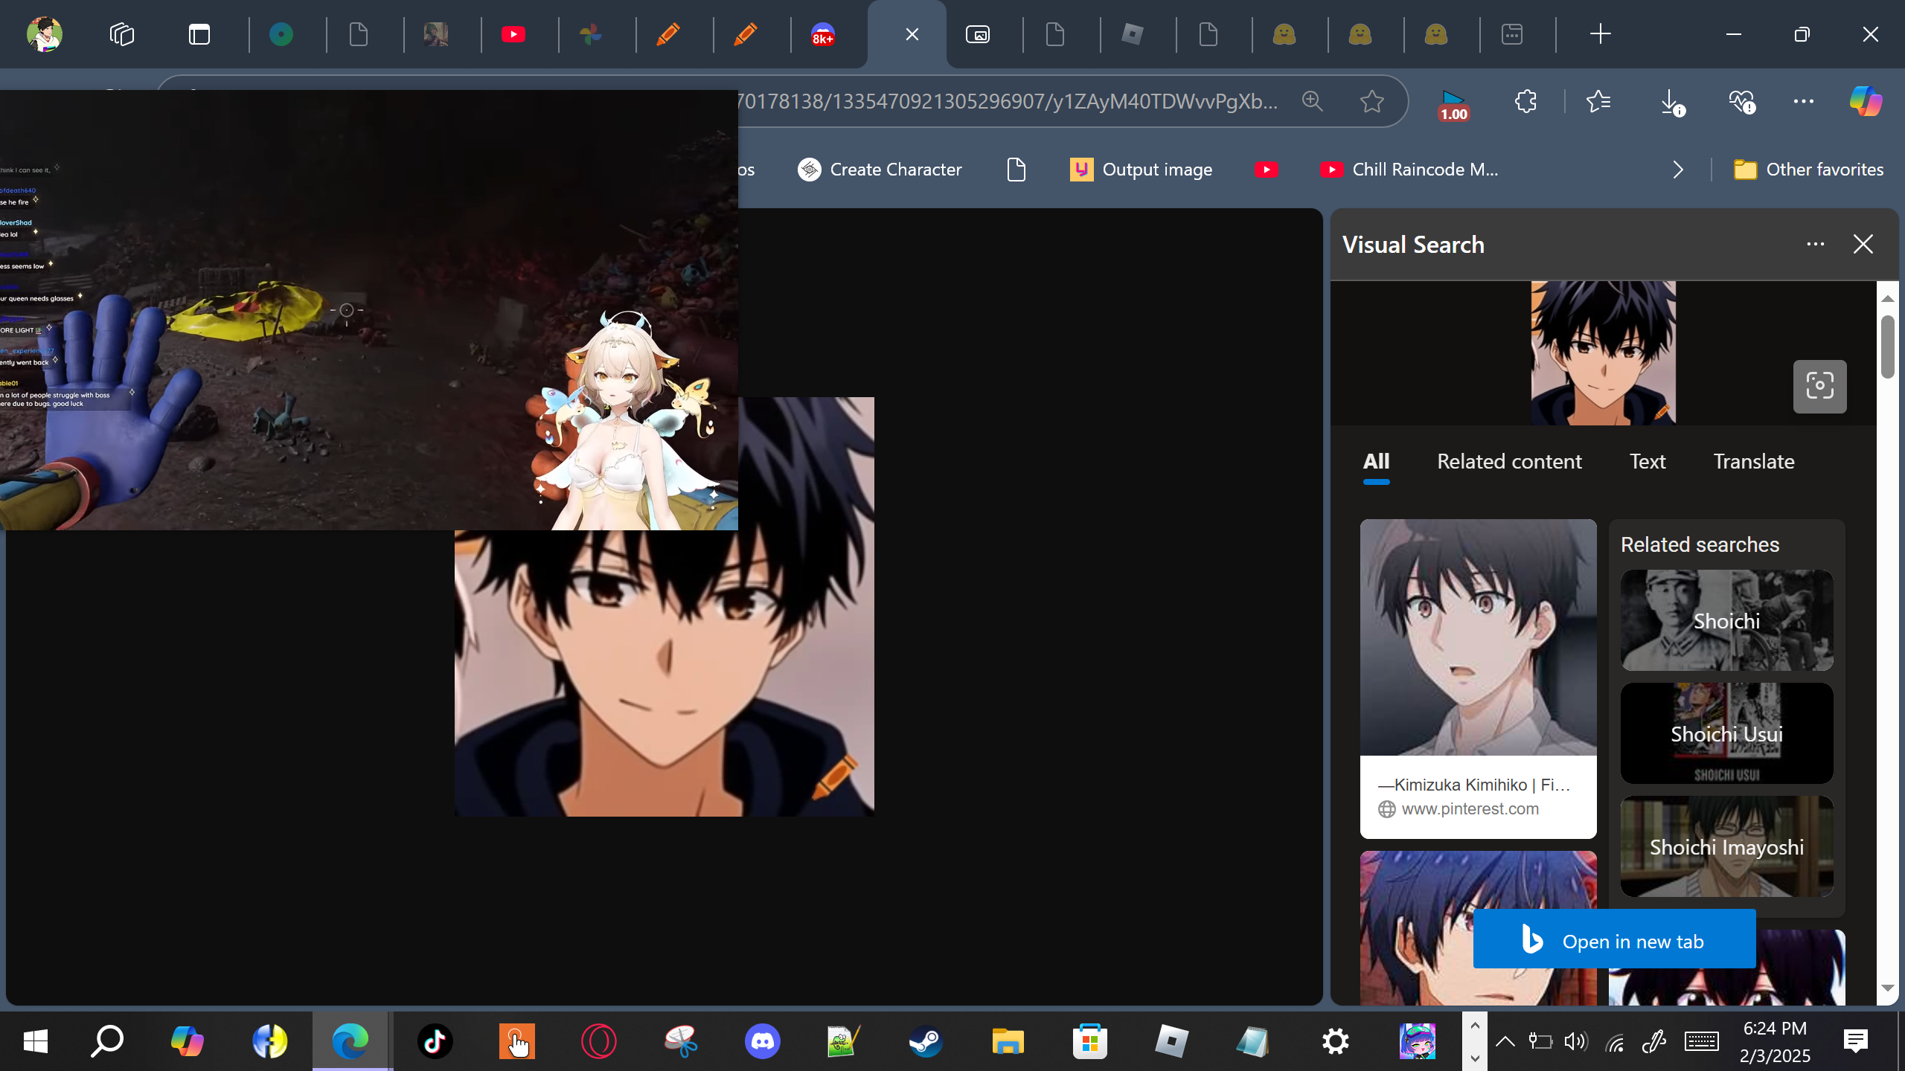Click the Open in new tab button
This screenshot has height=1071, width=1905.
coord(1614,939)
